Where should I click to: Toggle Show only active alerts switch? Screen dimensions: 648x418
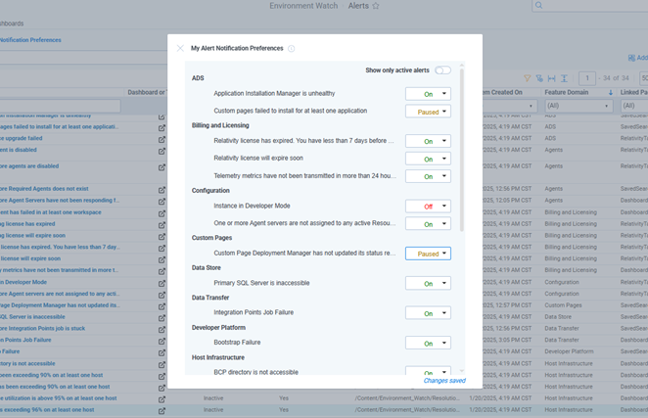[x=443, y=70]
